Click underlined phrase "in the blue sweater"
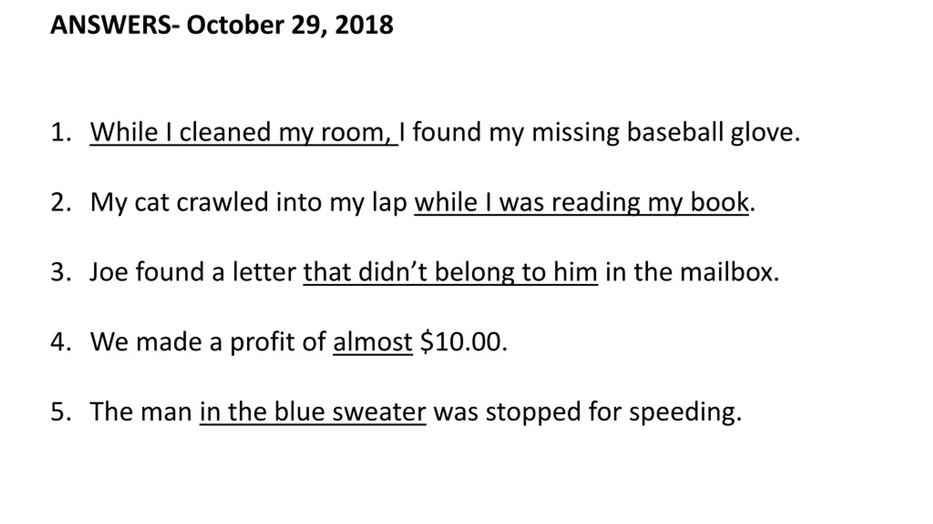Image resolution: width=933 pixels, height=524 pixels. pyautogui.click(x=313, y=412)
